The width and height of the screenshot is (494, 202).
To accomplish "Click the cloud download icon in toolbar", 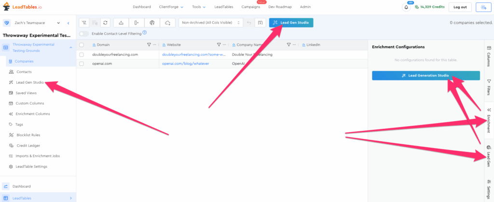I will (x=167, y=23).
